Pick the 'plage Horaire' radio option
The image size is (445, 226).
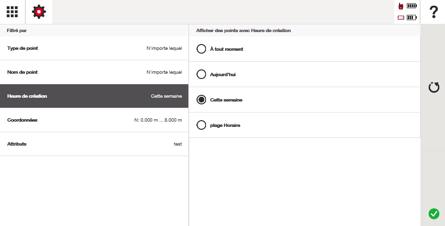coord(201,125)
